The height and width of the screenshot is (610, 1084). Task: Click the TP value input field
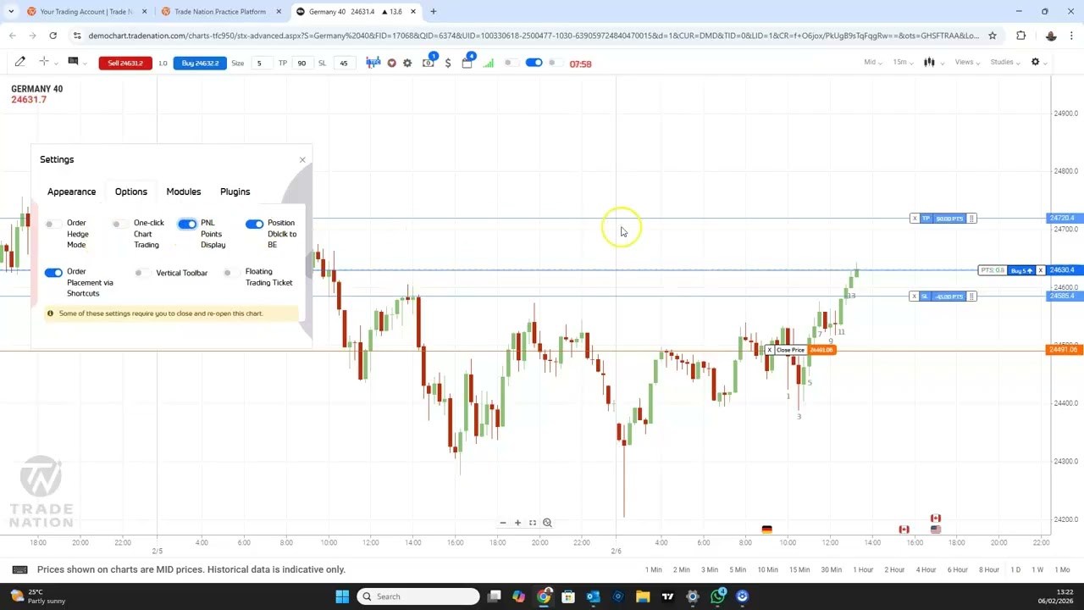pyautogui.click(x=301, y=64)
